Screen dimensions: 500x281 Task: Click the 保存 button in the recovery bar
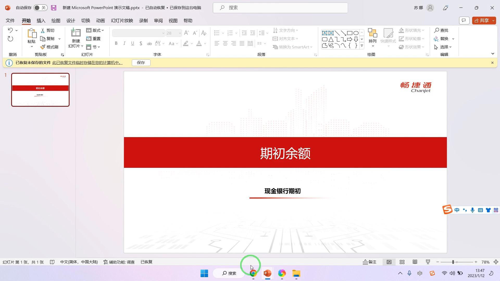pyautogui.click(x=141, y=62)
